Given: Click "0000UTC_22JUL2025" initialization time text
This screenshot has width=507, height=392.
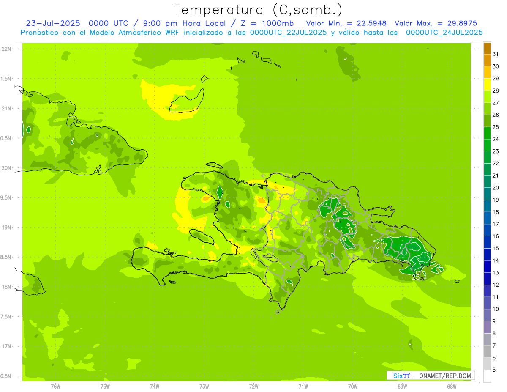Looking at the screenshot, I should pos(289,33).
